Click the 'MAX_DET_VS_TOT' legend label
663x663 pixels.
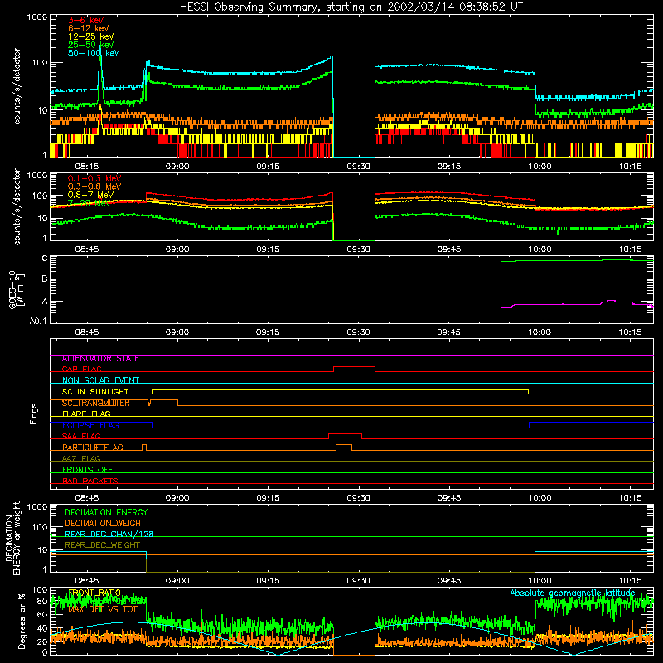(103, 609)
